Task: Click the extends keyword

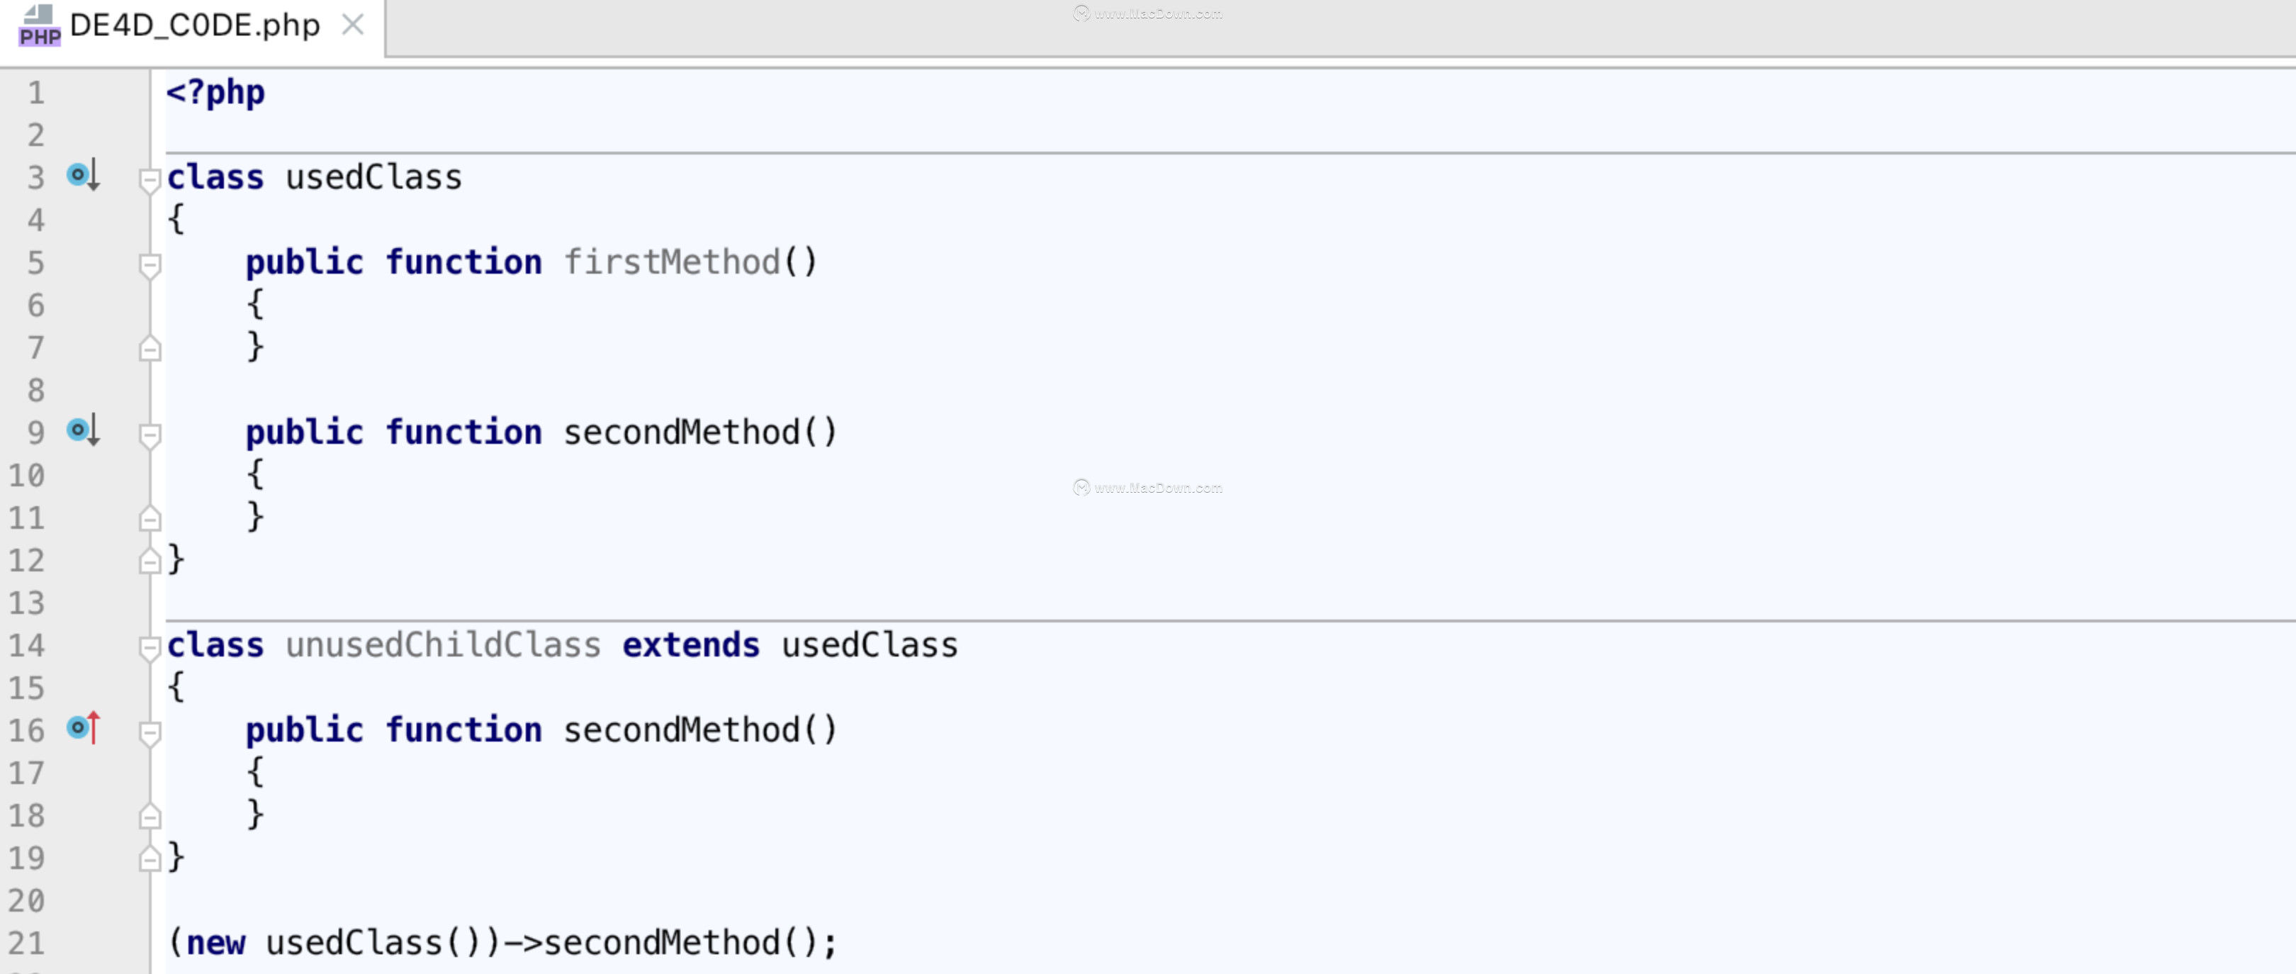Action: [x=691, y=644]
